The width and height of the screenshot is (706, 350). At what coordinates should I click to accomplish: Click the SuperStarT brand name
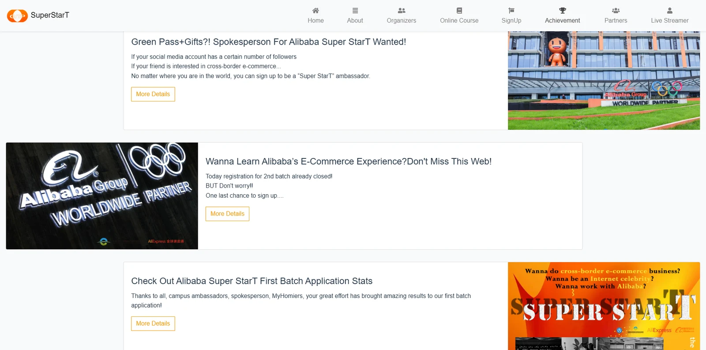[50, 15]
